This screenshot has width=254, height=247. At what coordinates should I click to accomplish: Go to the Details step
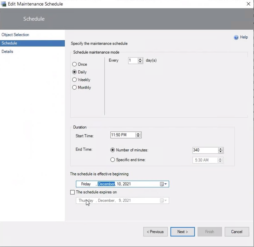pyautogui.click(x=7, y=52)
